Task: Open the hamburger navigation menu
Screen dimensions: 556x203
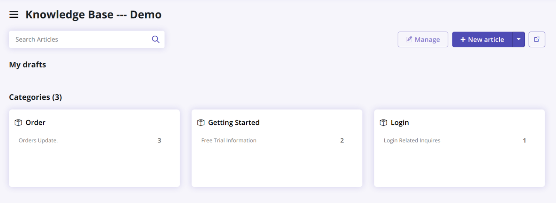Action: click(x=14, y=15)
